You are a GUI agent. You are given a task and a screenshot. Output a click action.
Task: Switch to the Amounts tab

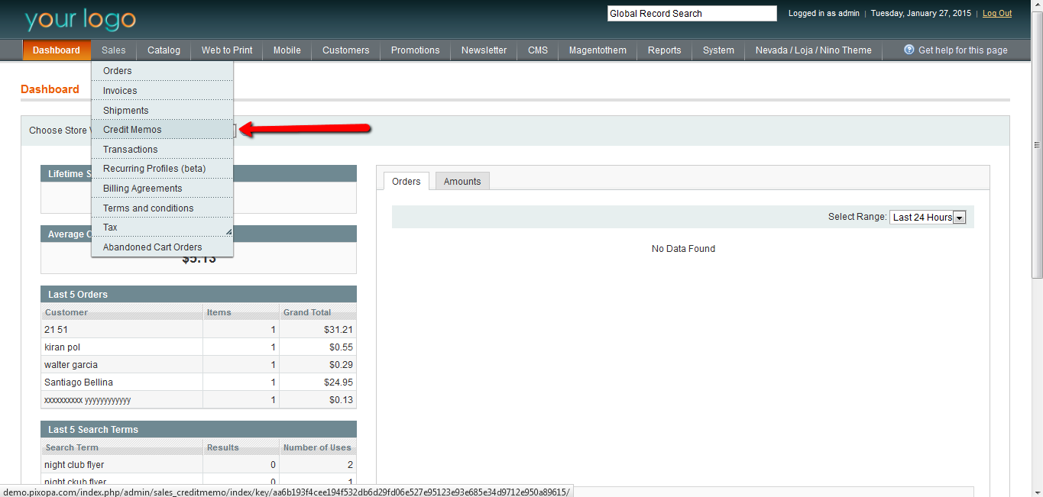462,182
